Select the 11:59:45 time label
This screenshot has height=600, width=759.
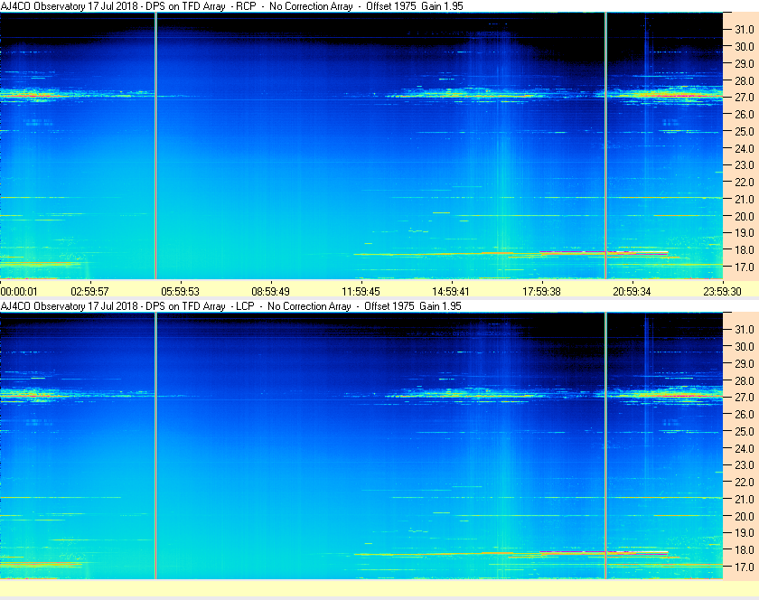pos(361,292)
